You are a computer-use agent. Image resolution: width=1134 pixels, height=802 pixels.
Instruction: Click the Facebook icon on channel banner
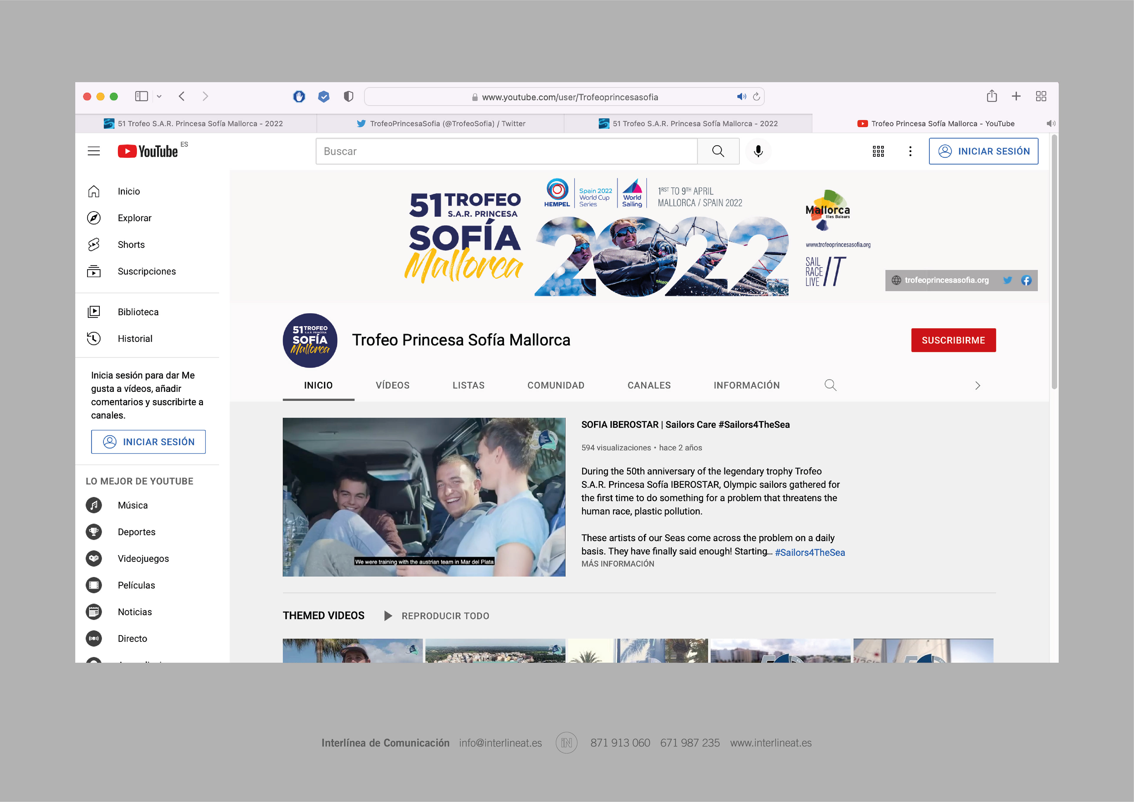1026,280
